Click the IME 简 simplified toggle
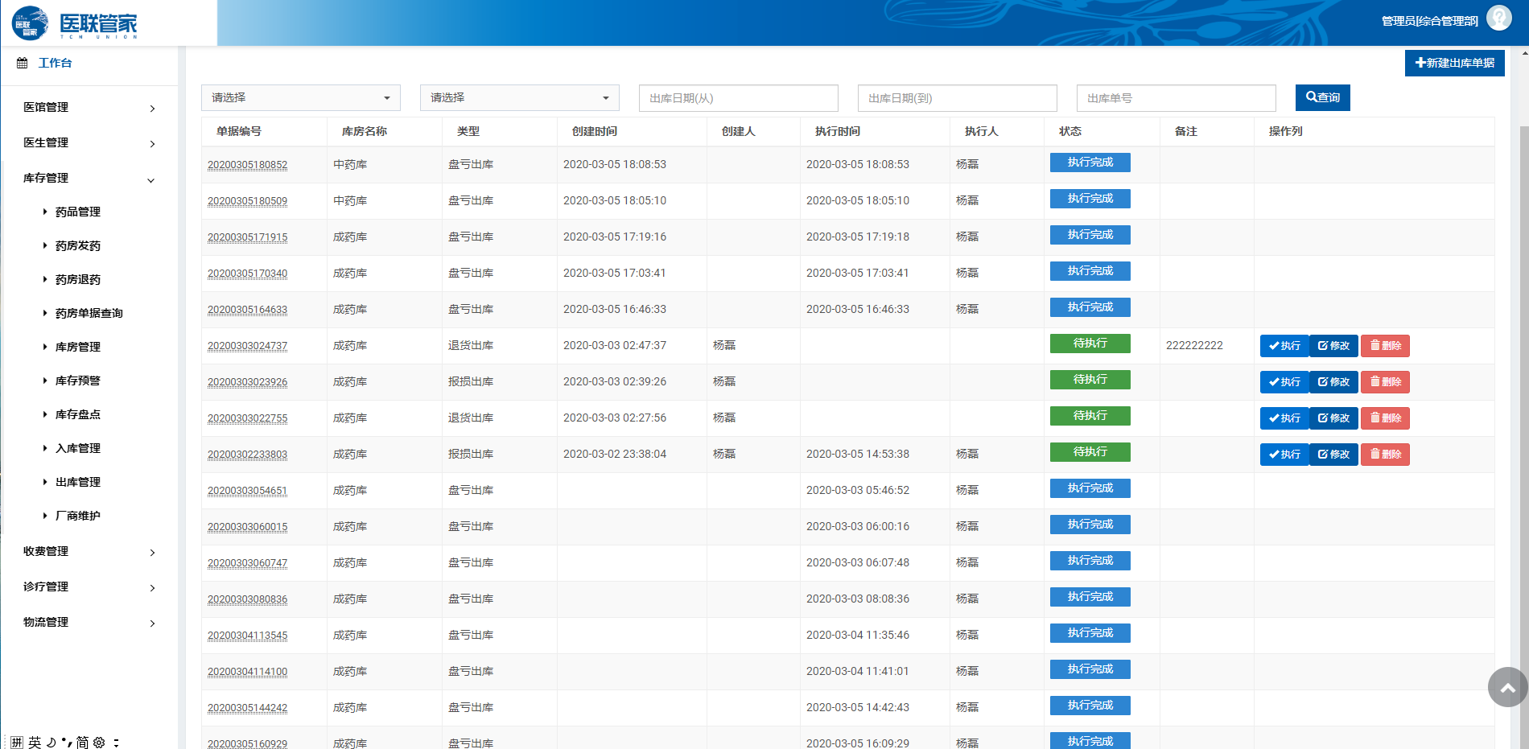 click(x=82, y=743)
